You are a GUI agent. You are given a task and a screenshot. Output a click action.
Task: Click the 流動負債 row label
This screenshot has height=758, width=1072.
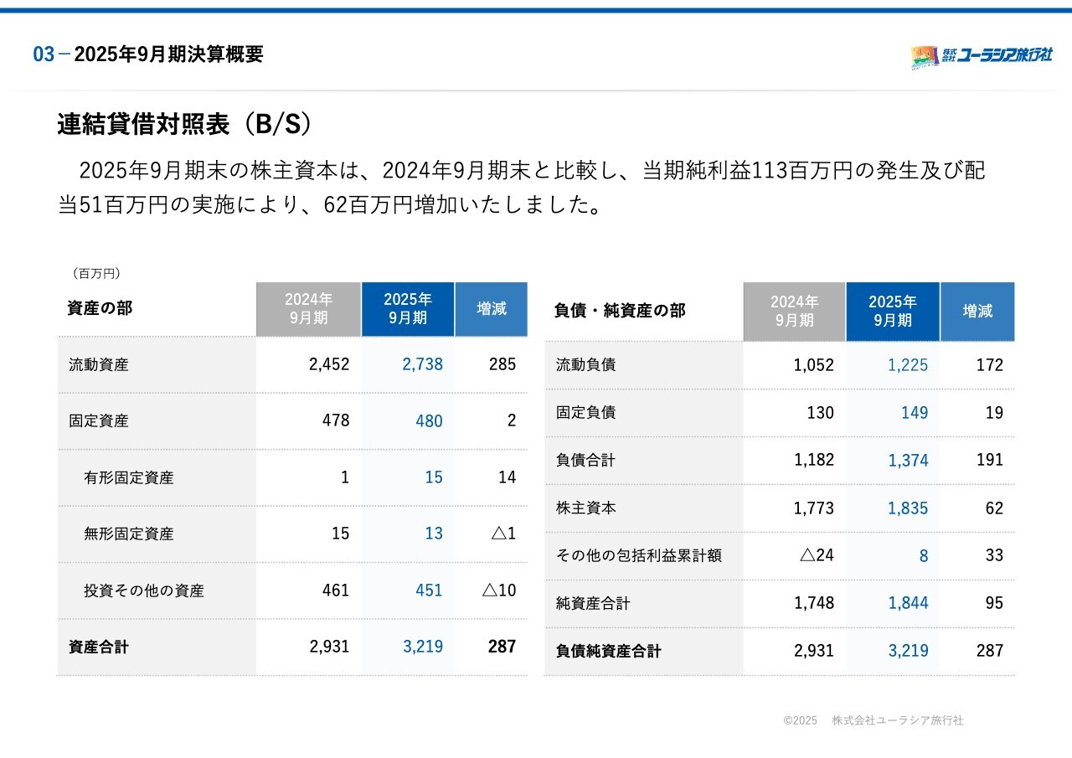[x=586, y=365]
